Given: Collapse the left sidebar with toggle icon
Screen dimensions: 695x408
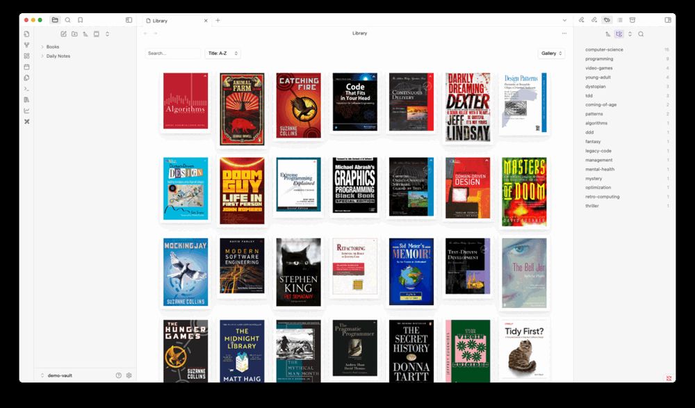Looking at the screenshot, I should click(x=129, y=20).
